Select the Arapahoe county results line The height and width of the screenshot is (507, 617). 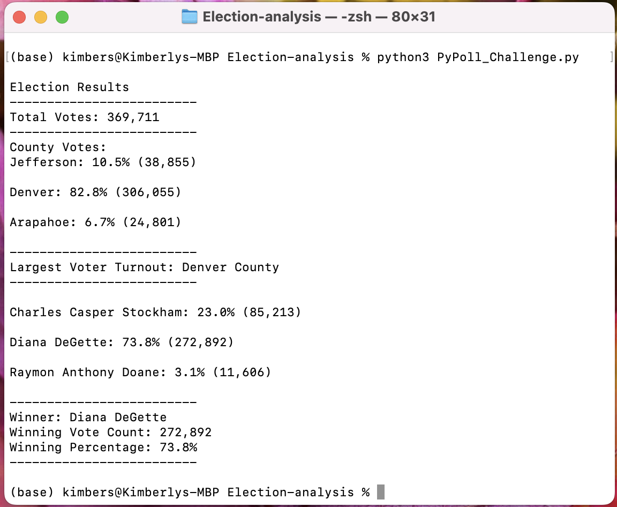pos(95,222)
